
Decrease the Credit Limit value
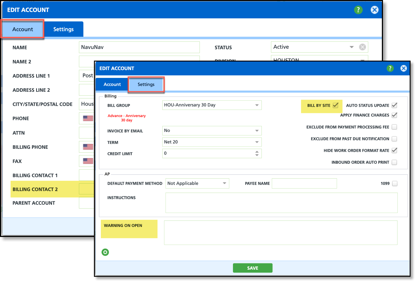pos(257,155)
